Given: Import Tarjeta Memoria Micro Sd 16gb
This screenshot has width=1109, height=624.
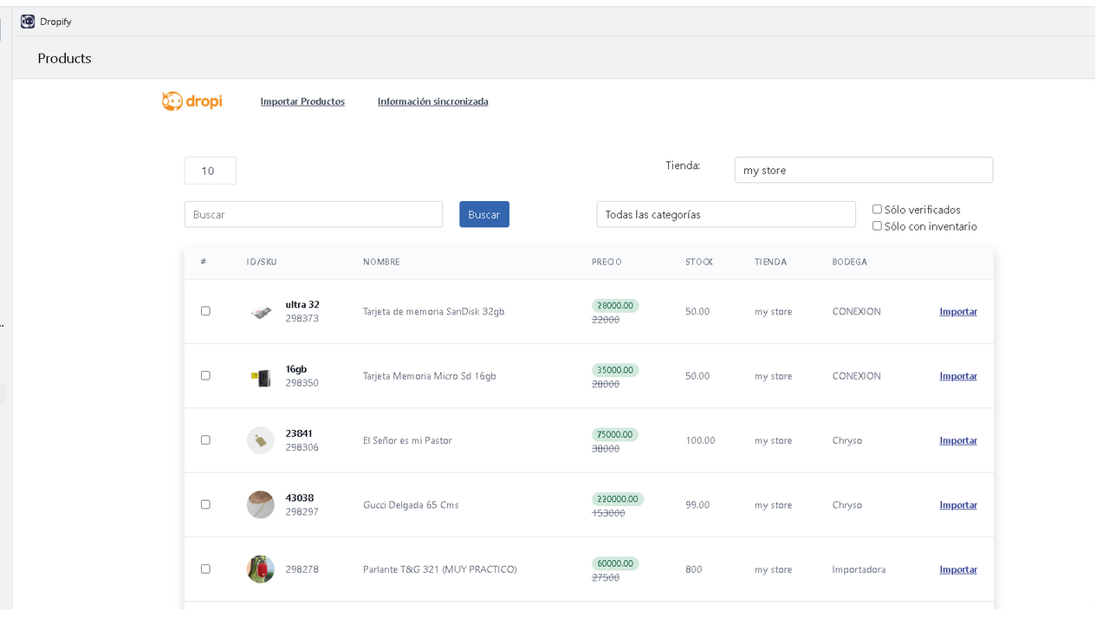Looking at the screenshot, I should click(958, 376).
